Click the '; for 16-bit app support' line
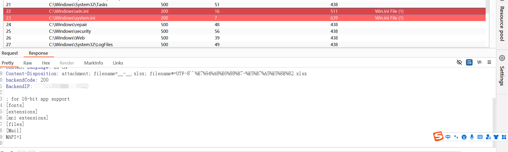 click(38, 99)
